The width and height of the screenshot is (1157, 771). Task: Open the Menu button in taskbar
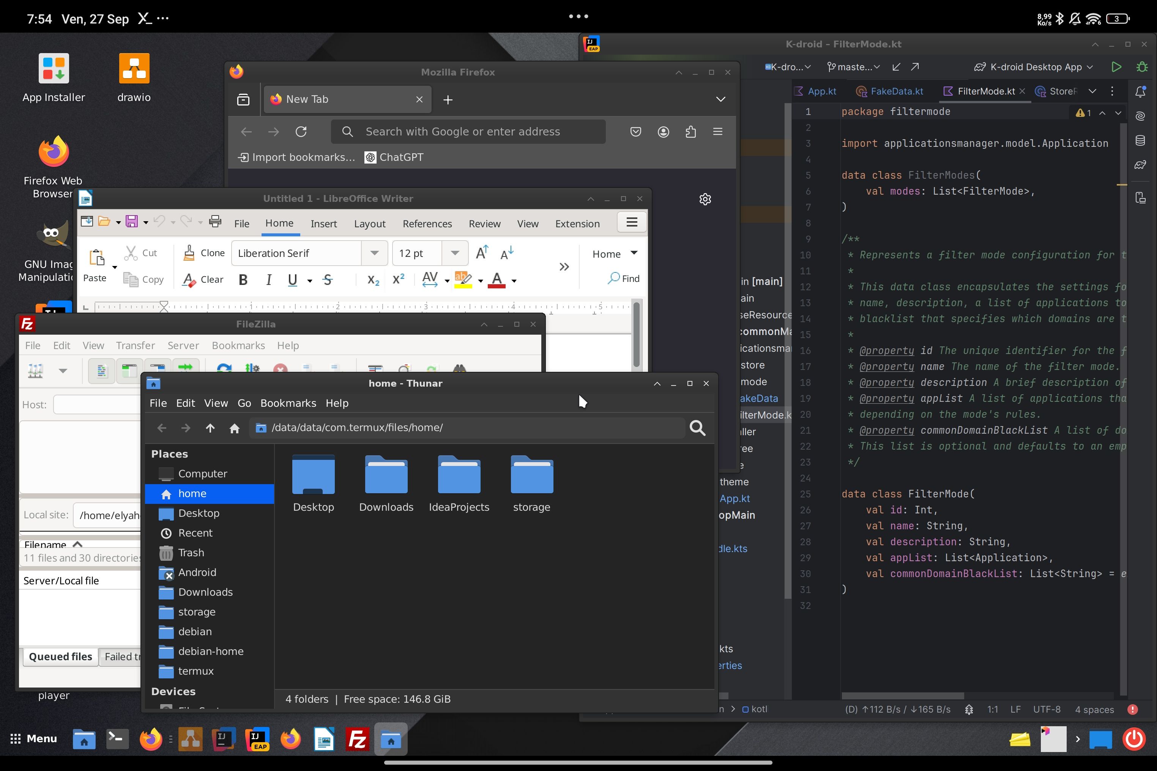tap(33, 738)
